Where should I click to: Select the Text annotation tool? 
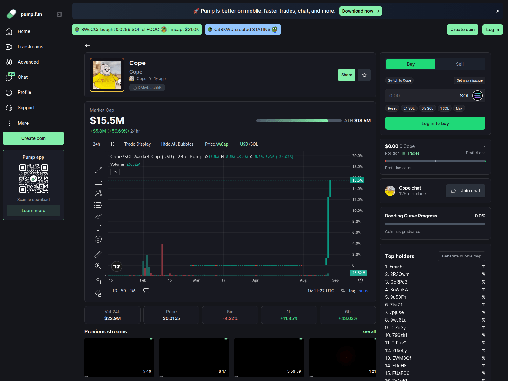coord(98,228)
